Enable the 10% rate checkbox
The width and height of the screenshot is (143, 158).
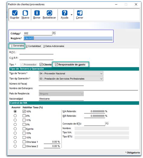click(24, 138)
